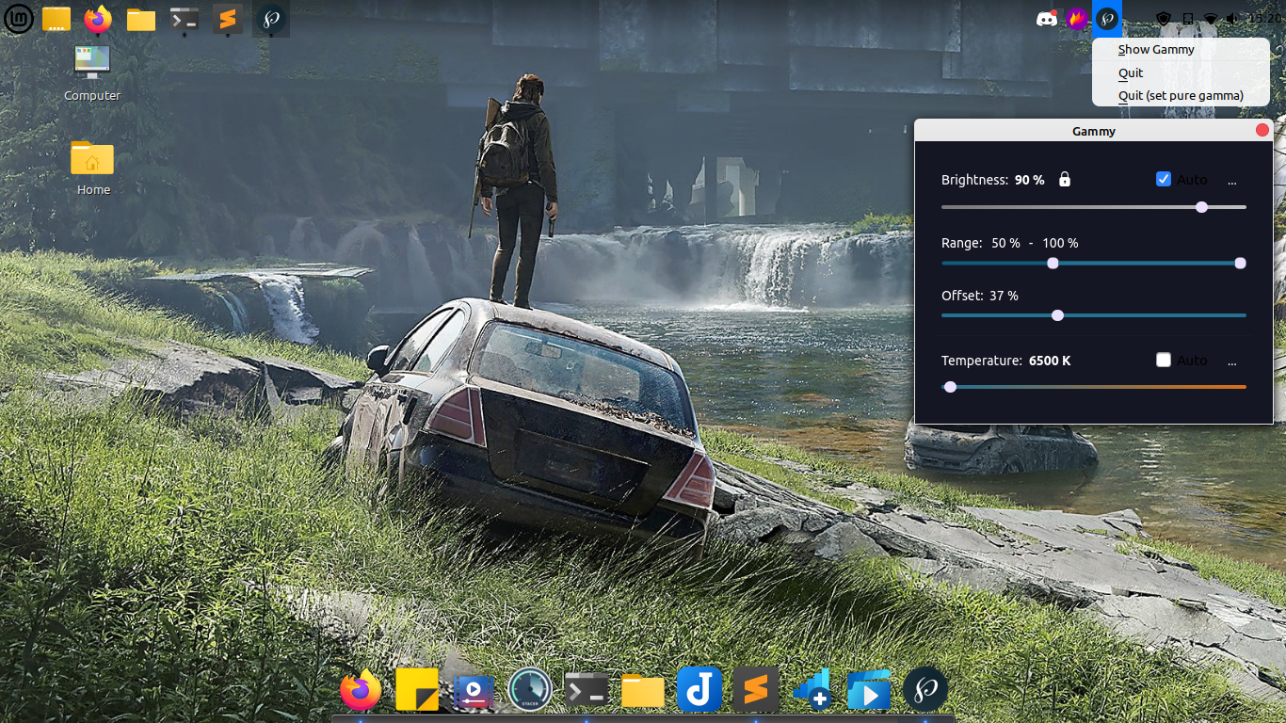Screen dimensions: 1286x723
Task: Open the Wi-Fi network tray icon
Action: [1211, 18]
